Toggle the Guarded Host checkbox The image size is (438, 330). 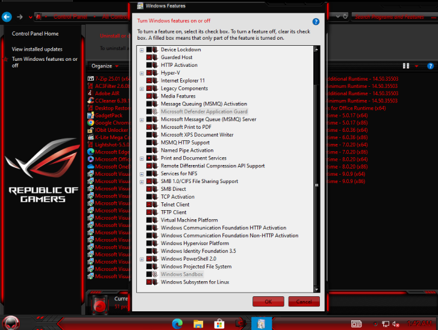click(149, 57)
